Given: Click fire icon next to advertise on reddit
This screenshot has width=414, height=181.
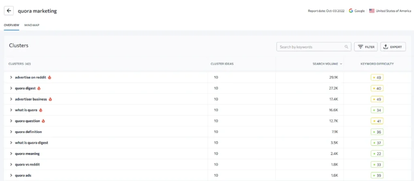Looking at the screenshot, I should (x=49, y=77).
